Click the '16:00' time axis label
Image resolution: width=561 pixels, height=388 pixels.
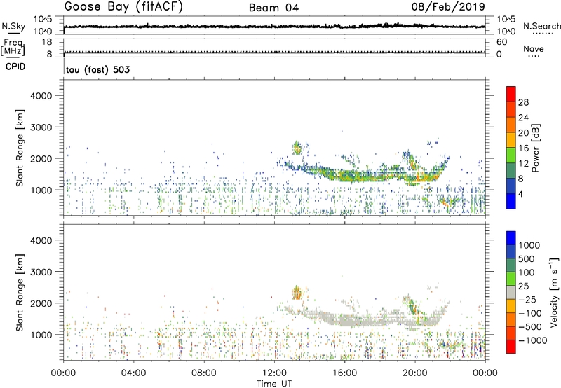point(345,373)
